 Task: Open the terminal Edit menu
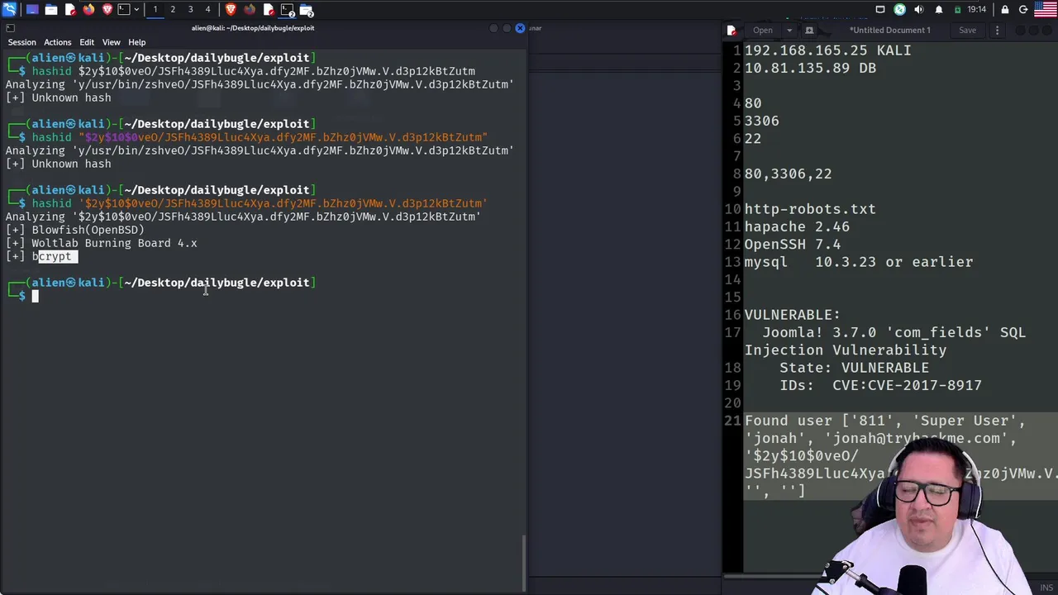click(x=87, y=42)
